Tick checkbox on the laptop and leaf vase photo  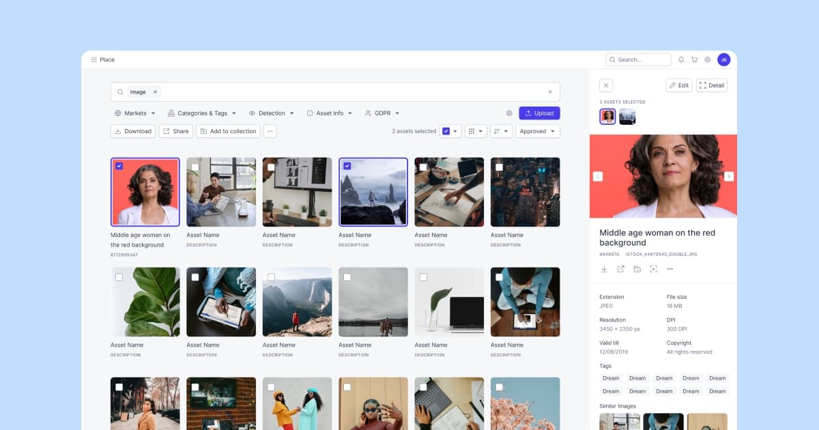coord(423,277)
